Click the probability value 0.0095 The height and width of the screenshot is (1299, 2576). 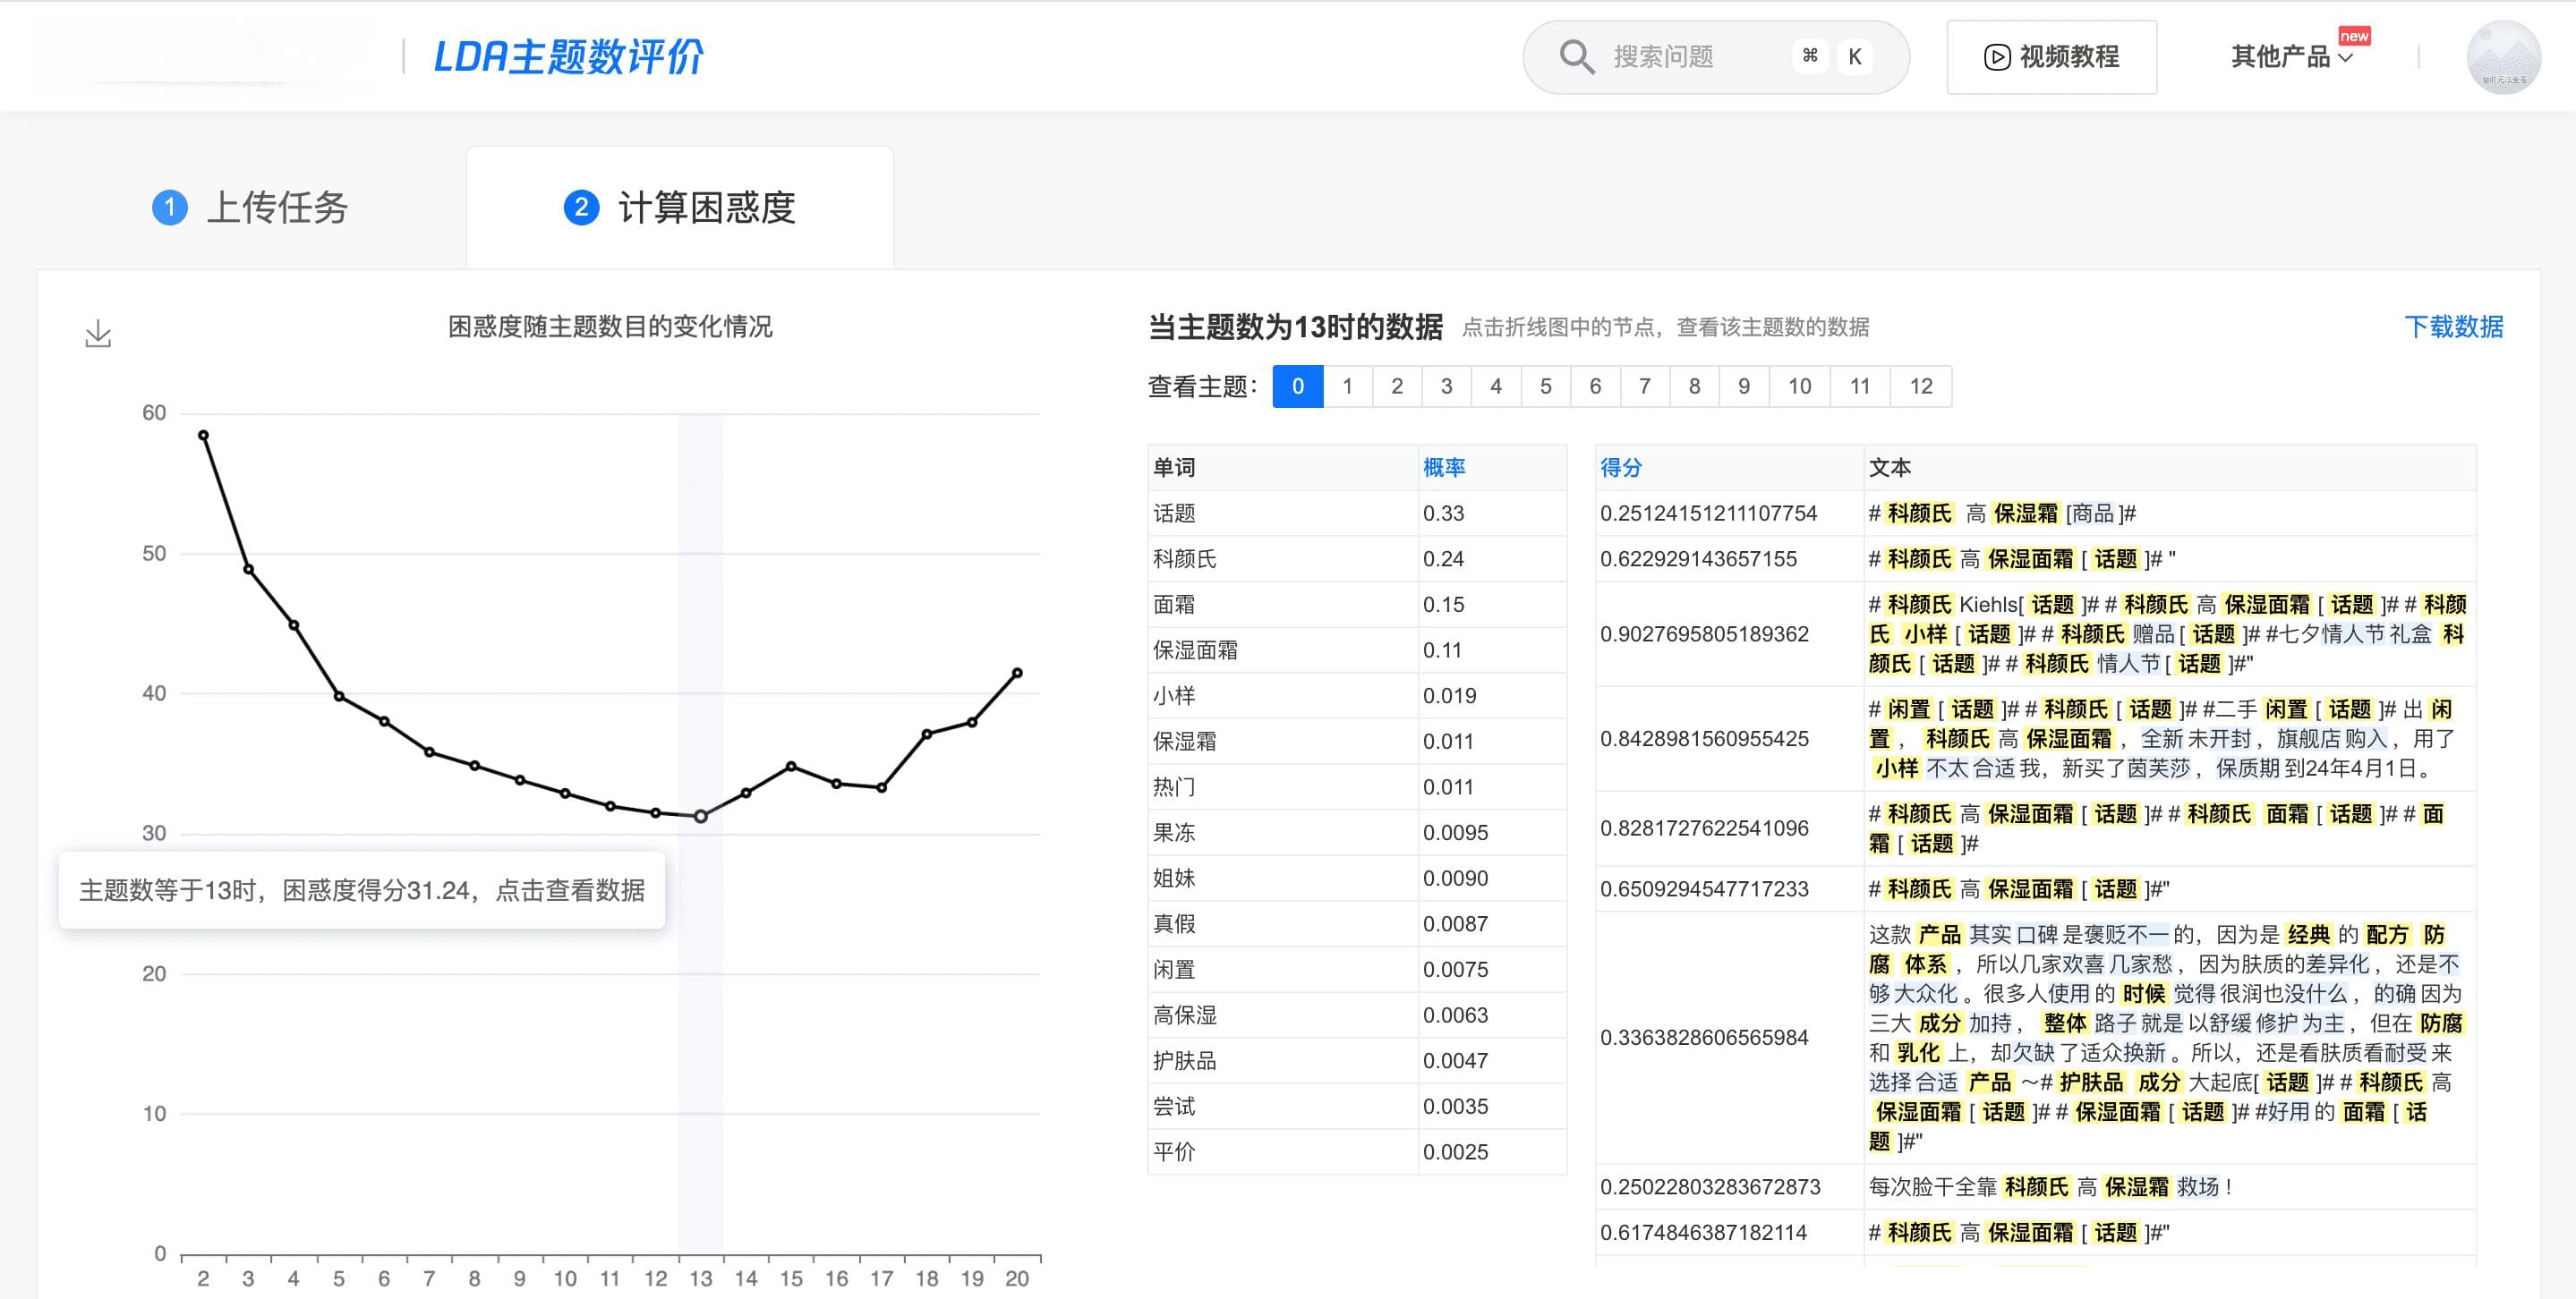tap(1455, 834)
